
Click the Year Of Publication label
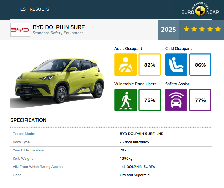click(28, 150)
